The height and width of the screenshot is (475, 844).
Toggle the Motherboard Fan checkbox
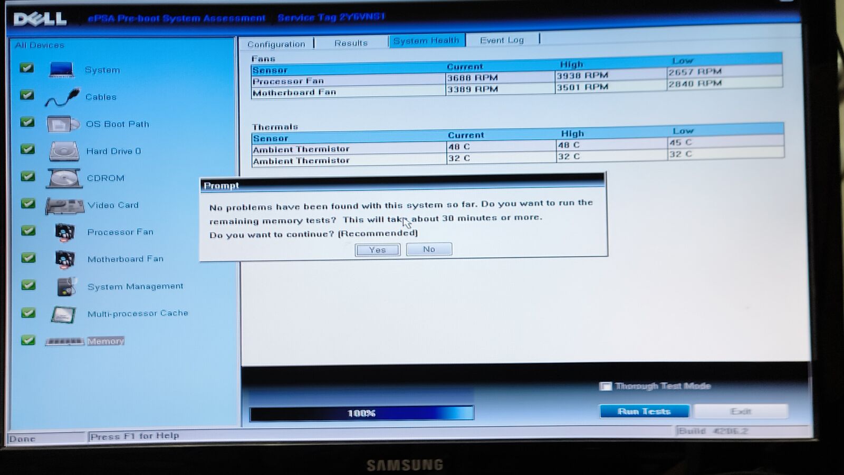[28, 258]
